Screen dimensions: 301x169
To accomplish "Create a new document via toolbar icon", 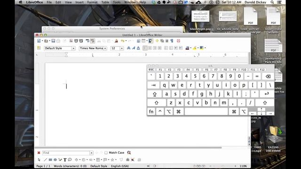I will pyautogui.click(x=39, y=41).
